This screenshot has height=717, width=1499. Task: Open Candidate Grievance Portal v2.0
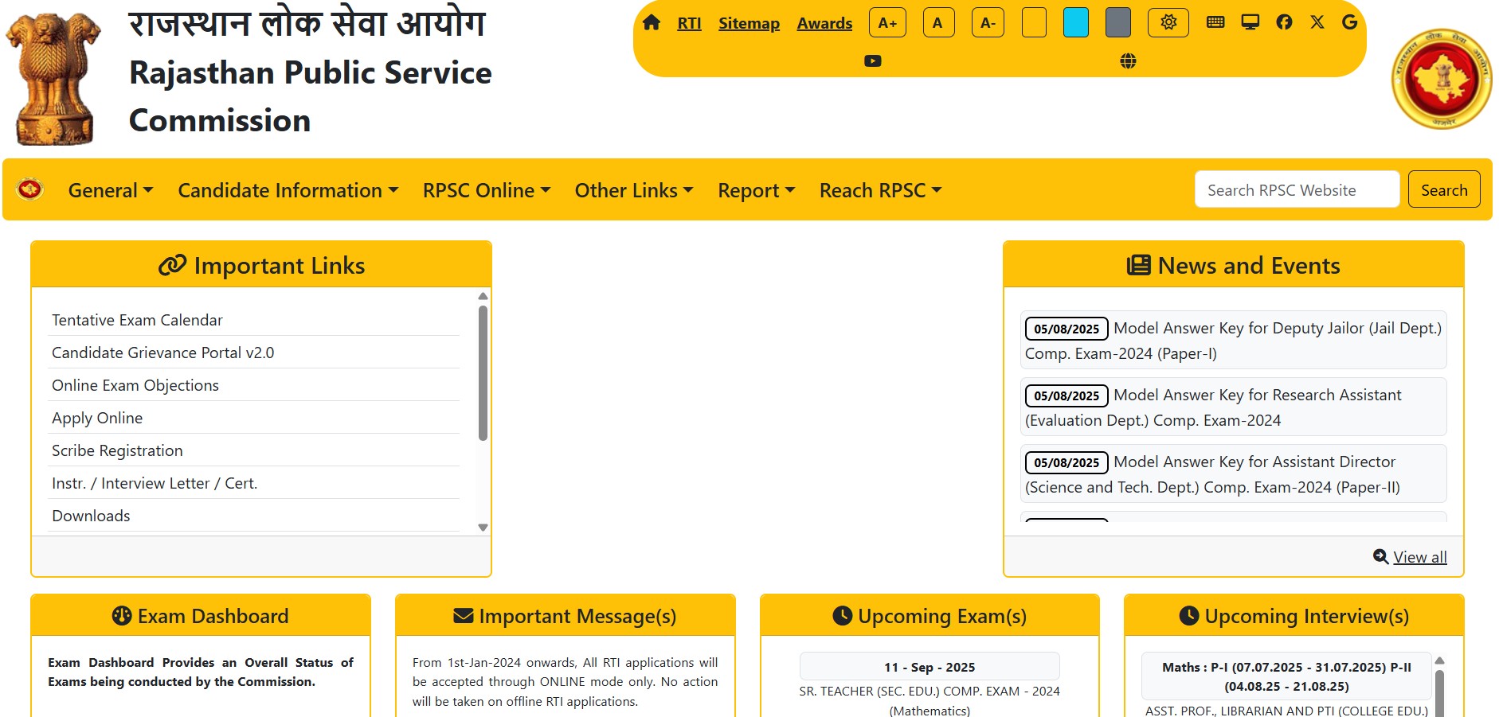(162, 353)
